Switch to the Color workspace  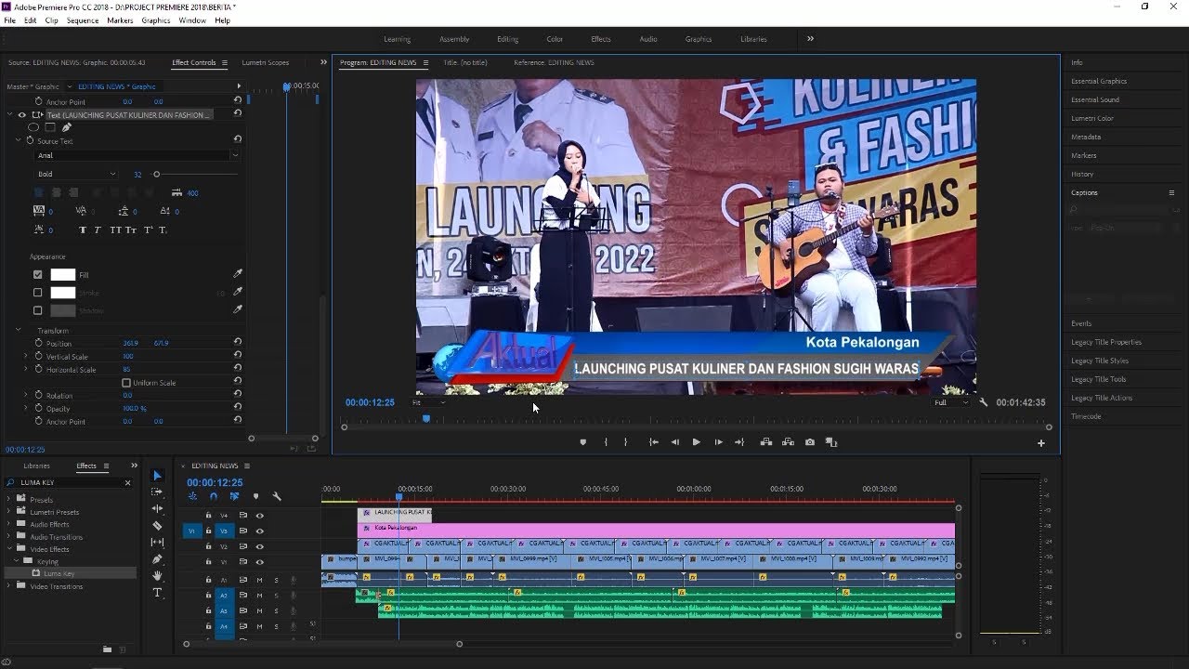point(555,39)
